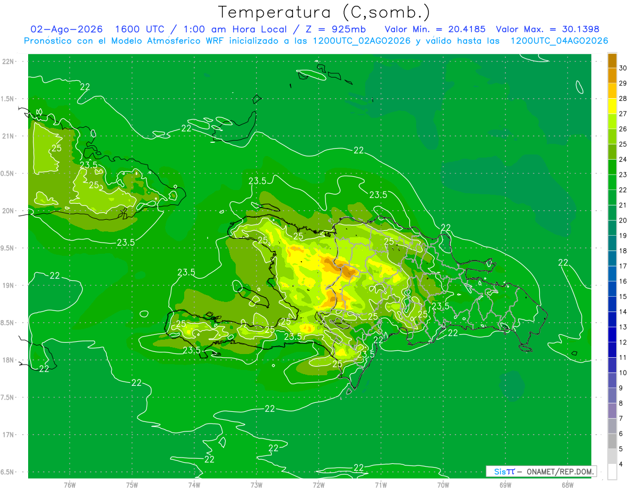Click the 'Temperatura (C,somb.)' map title
Viewport: 637px width, 492px height.
click(x=324, y=12)
